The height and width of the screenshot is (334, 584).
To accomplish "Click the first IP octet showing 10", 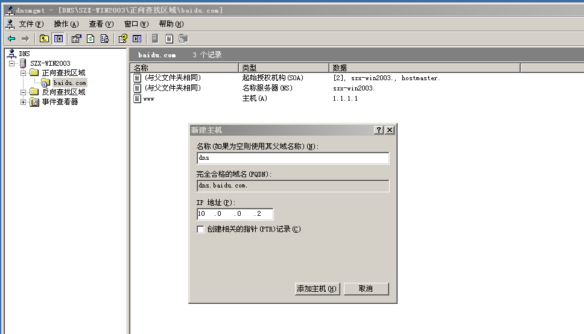I will (202, 214).
